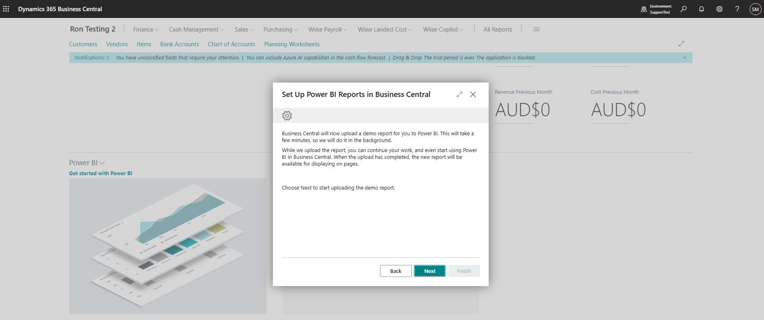764x320 pixels.
Task: Expand the Finance menu
Action: (x=146, y=30)
